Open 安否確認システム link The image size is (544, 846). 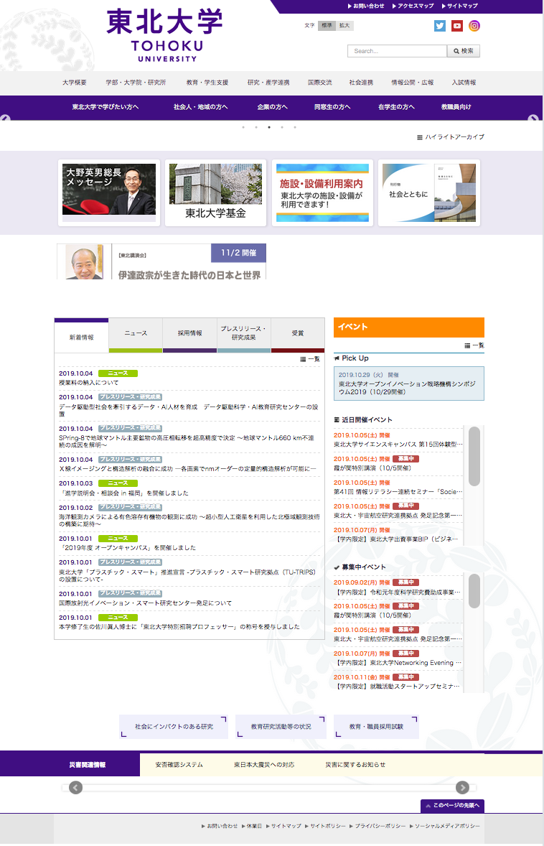coord(179,765)
